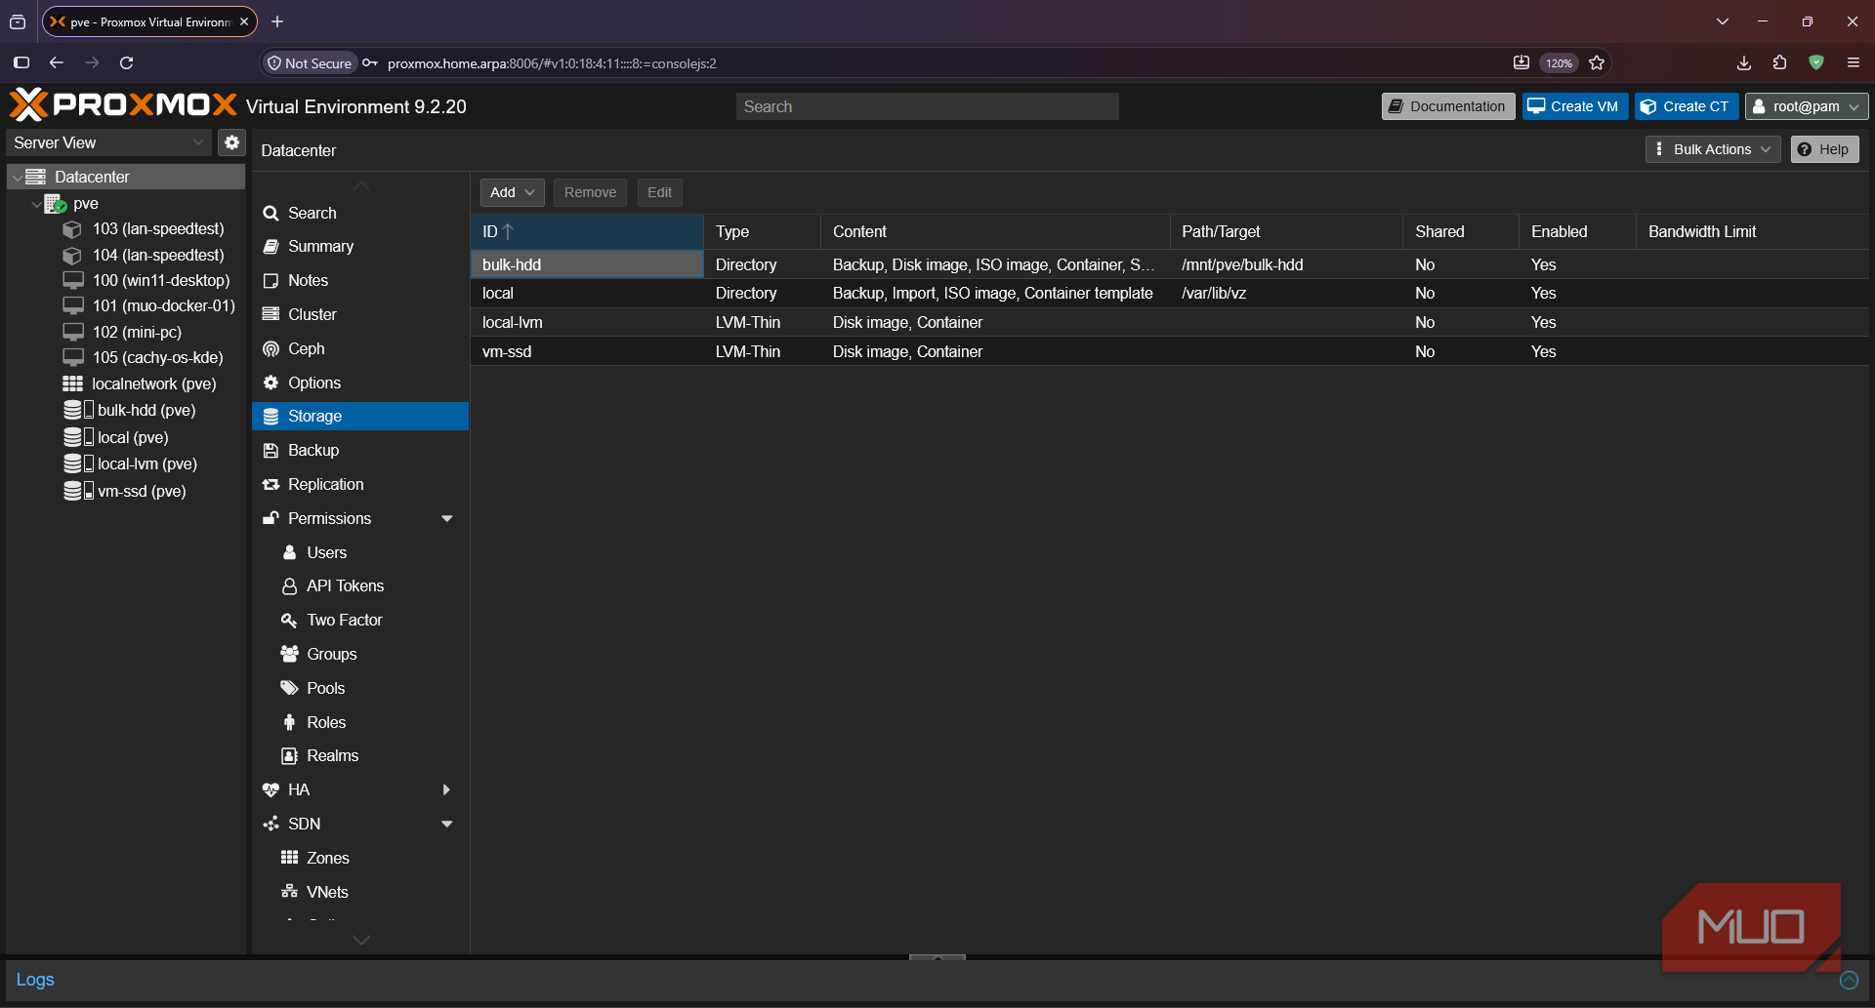Screen dimensions: 1875x1008
Task: Click the Documentation button
Action: click(1447, 106)
